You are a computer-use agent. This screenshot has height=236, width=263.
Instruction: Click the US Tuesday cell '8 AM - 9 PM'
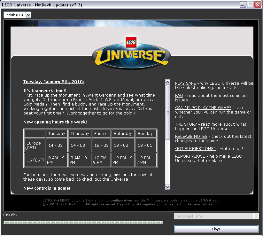coord(57,160)
